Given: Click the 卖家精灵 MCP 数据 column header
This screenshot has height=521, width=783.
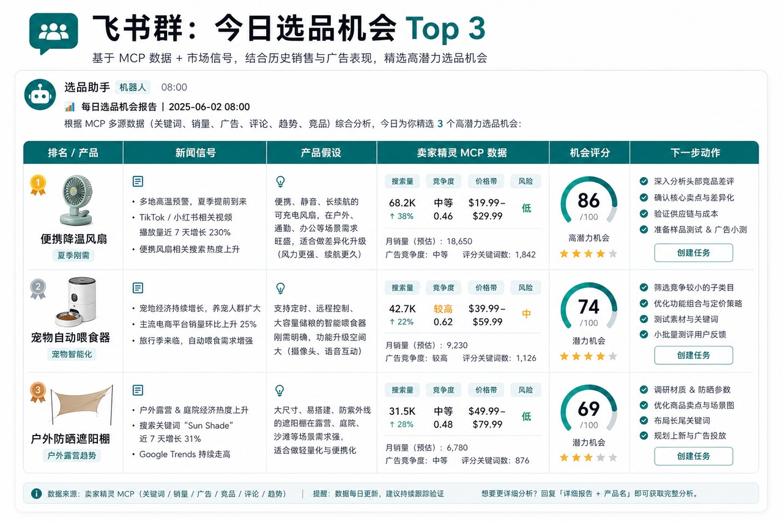Looking at the screenshot, I should click(463, 153).
